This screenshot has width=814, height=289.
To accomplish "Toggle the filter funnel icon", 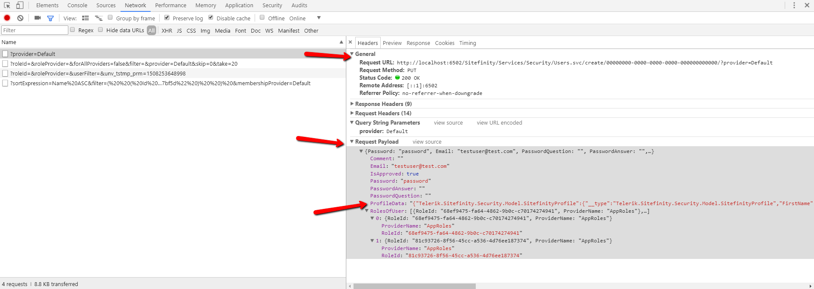I will pyautogui.click(x=51, y=18).
